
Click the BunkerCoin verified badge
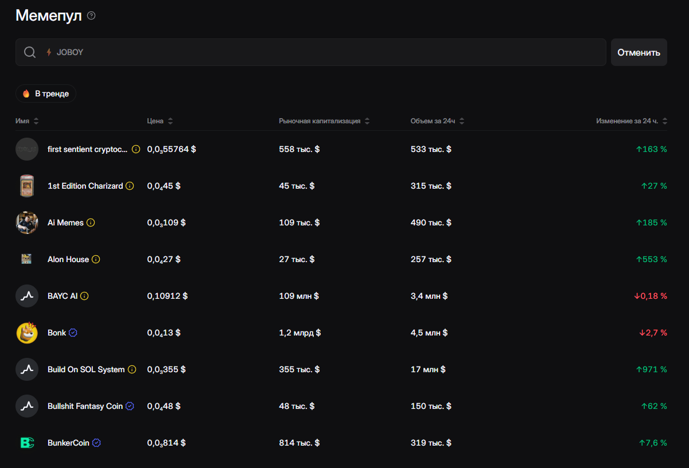(x=96, y=443)
